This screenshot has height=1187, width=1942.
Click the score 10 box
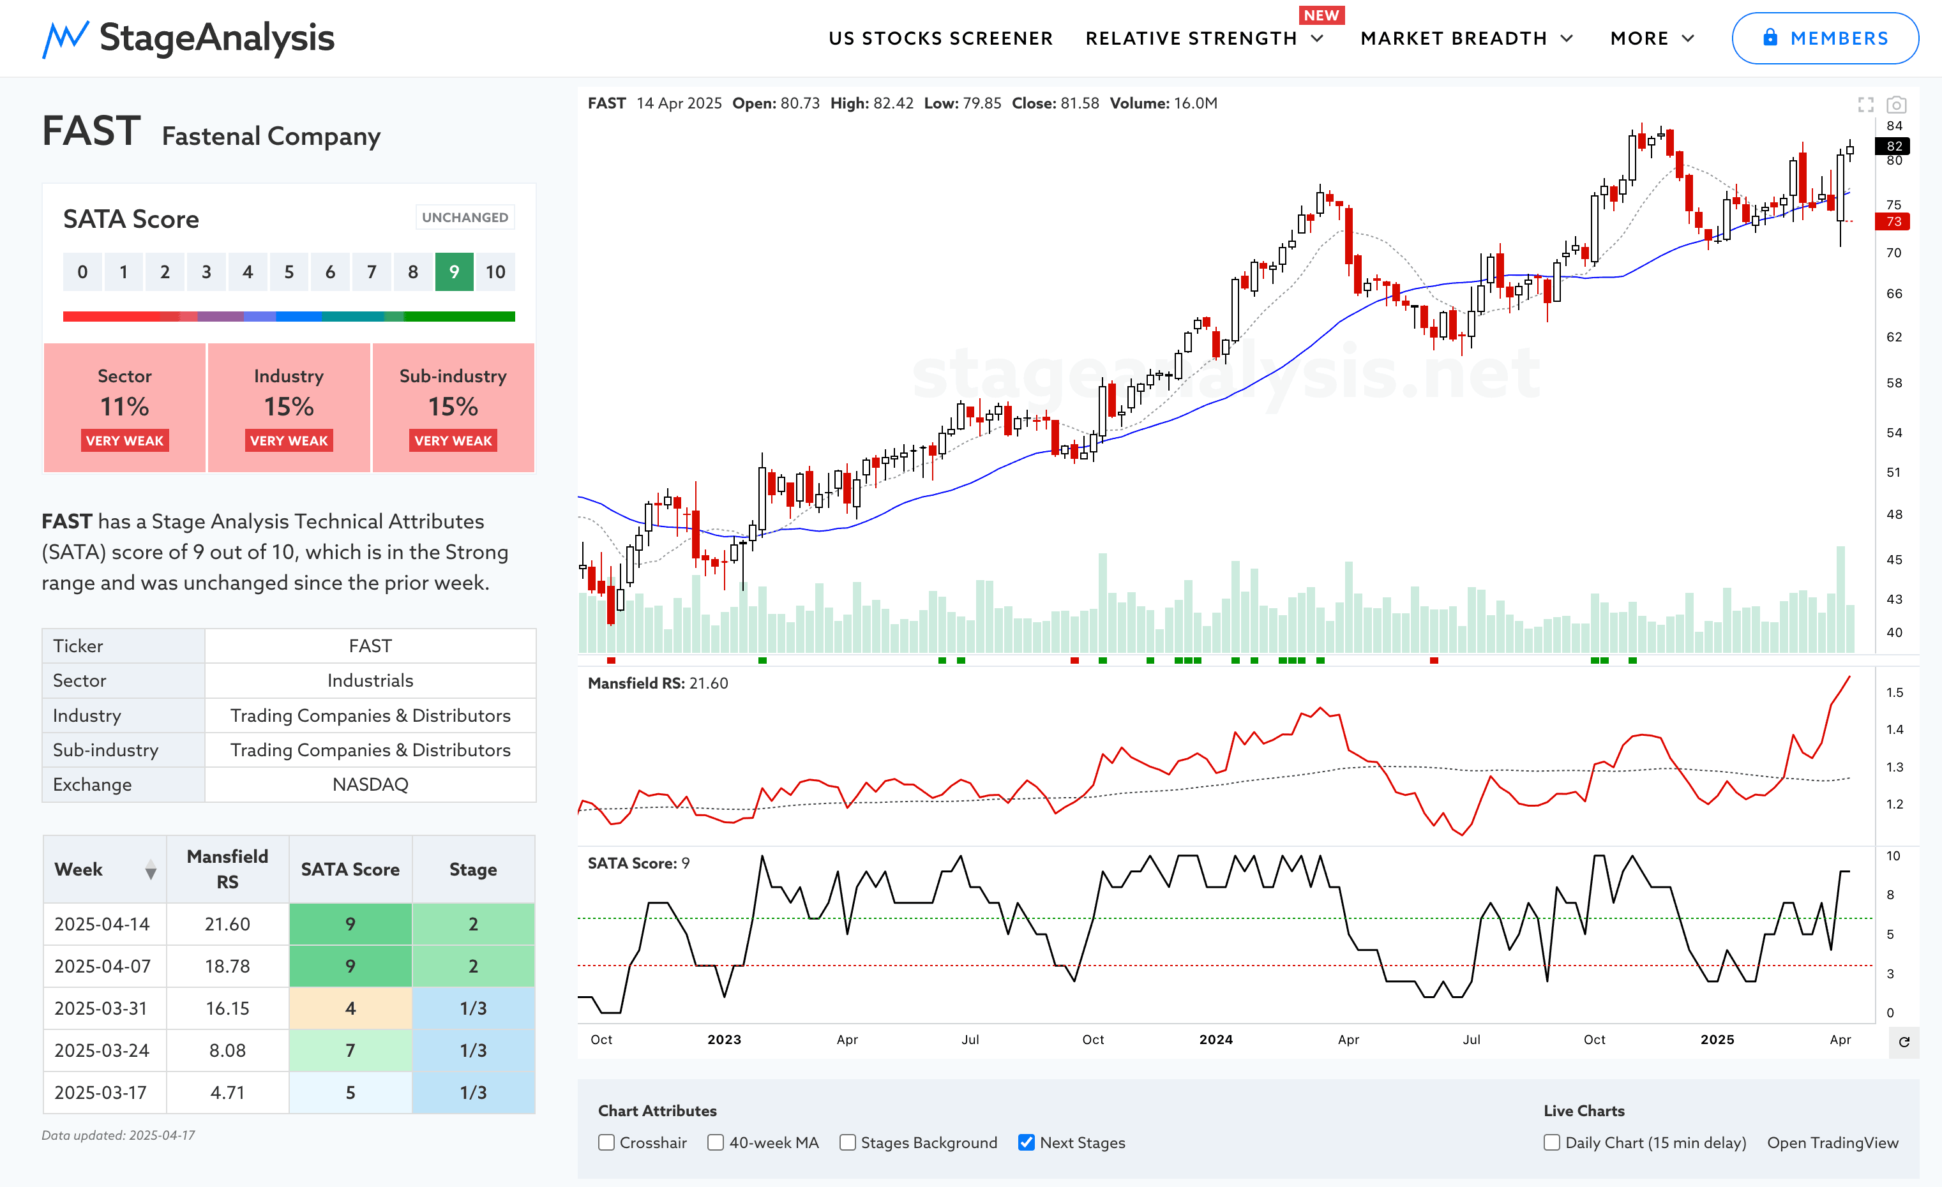click(496, 272)
